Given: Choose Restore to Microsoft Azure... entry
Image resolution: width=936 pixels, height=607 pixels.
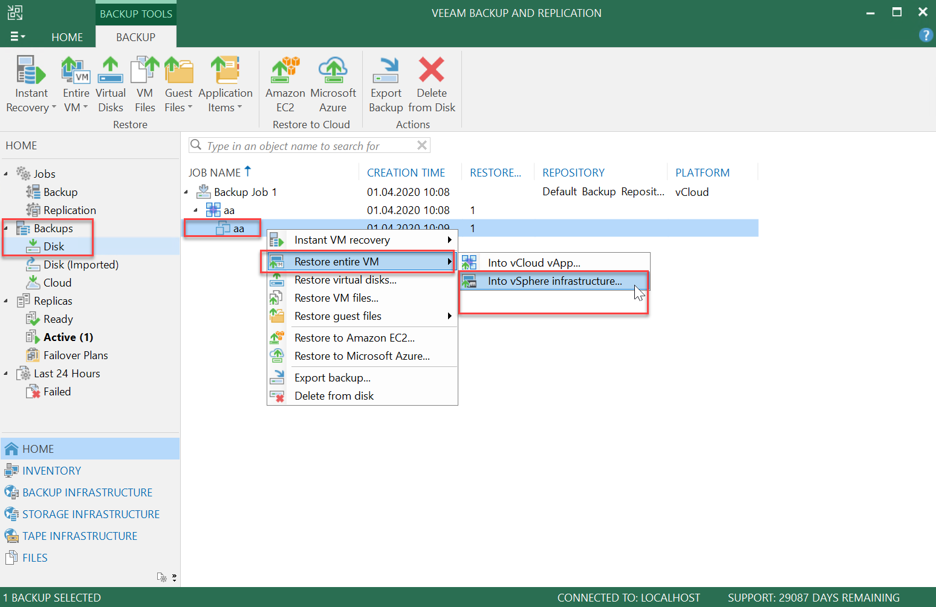Looking at the screenshot, I should 362,356.
